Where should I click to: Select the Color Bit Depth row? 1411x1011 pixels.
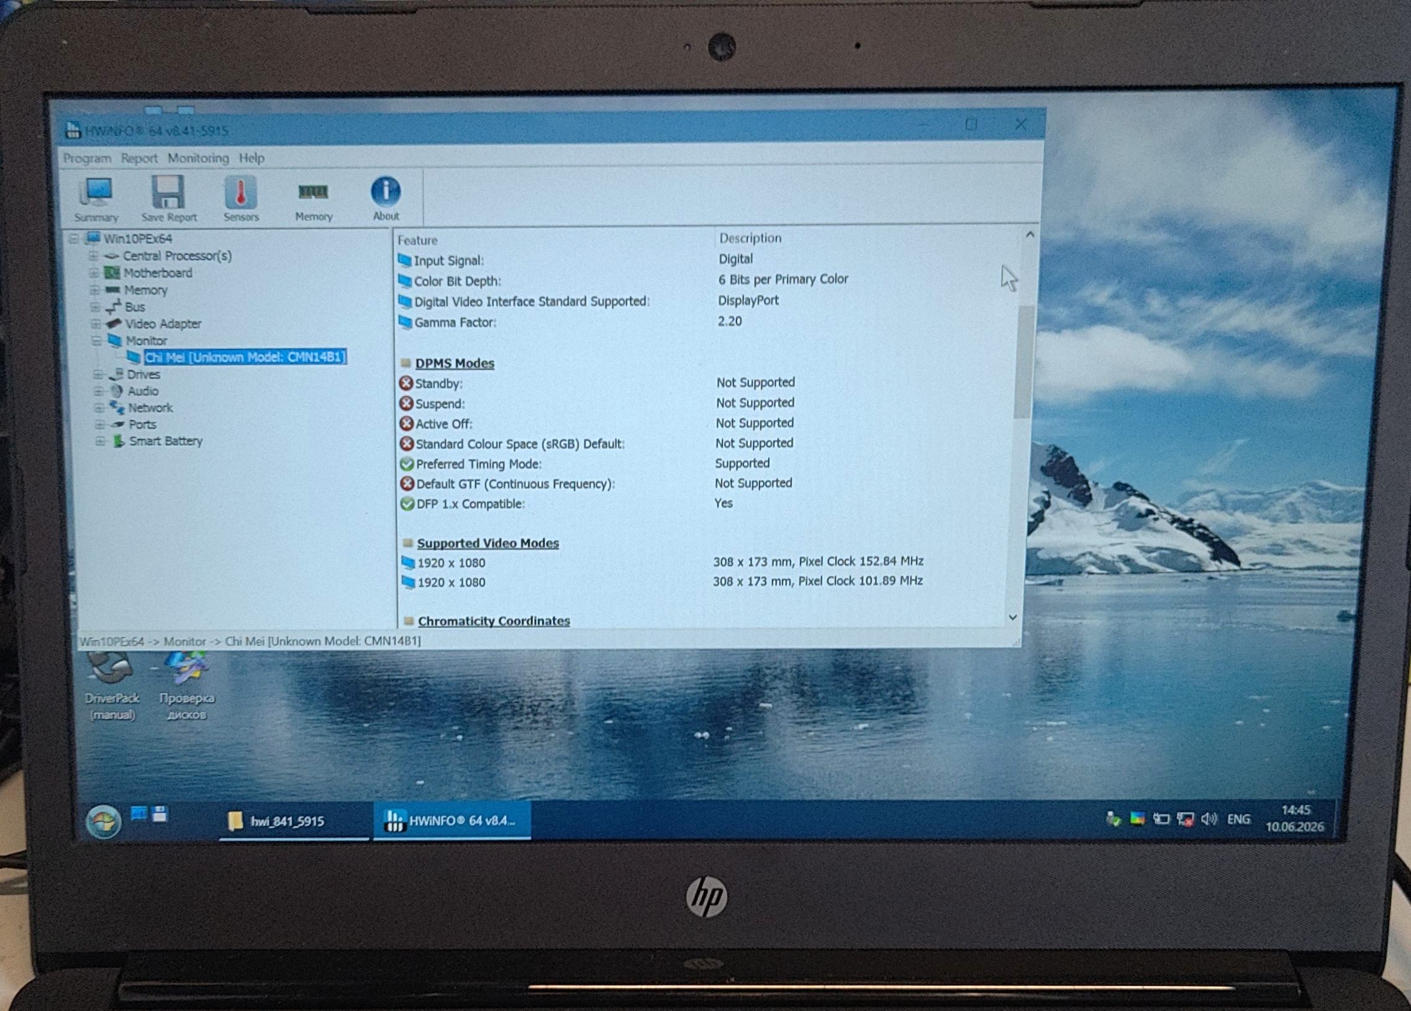[703, 281]
